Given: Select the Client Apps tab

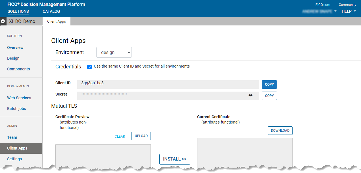Looking at the screenshot, I should (57, 21).
